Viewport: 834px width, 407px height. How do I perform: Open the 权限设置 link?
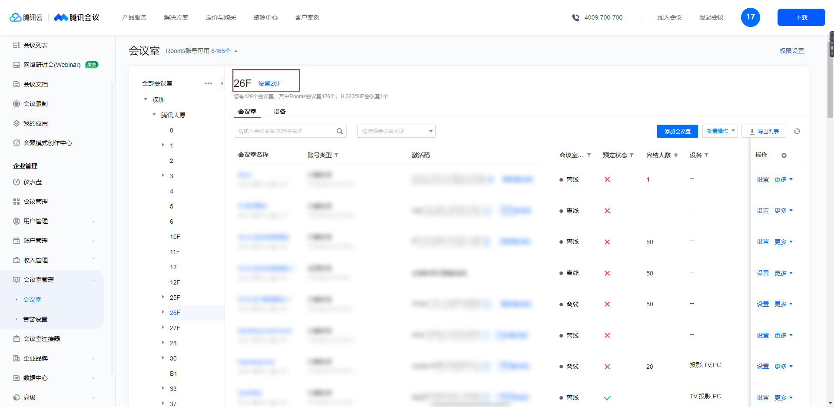[792, 51]
